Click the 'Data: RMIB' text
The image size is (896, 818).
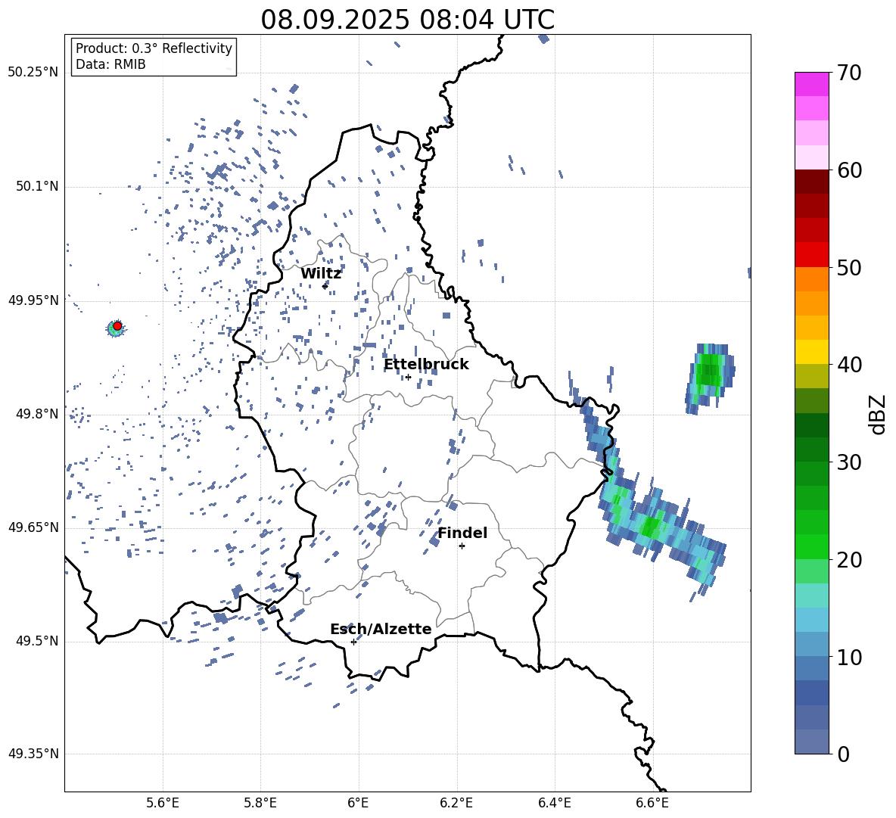(110, 64)
